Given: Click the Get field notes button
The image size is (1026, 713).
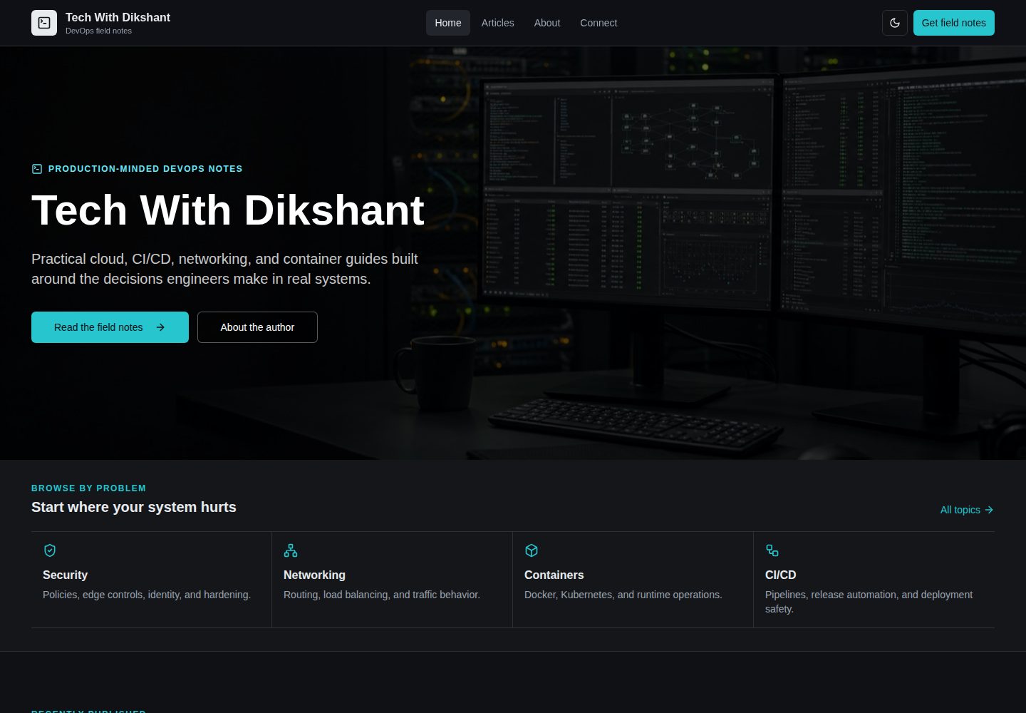Looking at the screenshot, I should [954, 23].
